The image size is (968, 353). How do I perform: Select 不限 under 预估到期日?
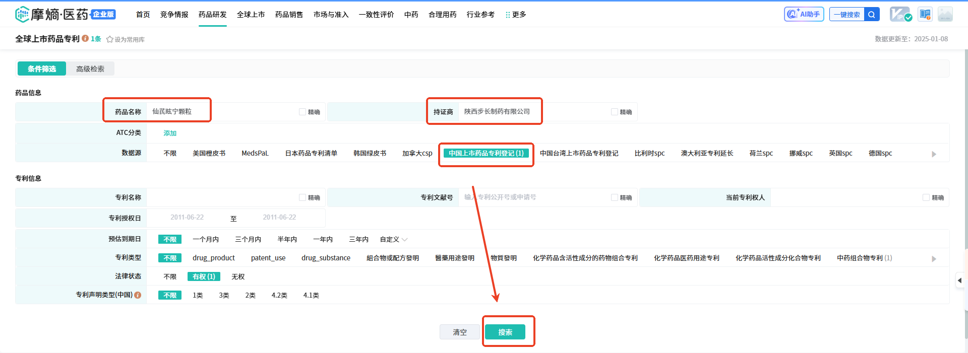(170, 239)
